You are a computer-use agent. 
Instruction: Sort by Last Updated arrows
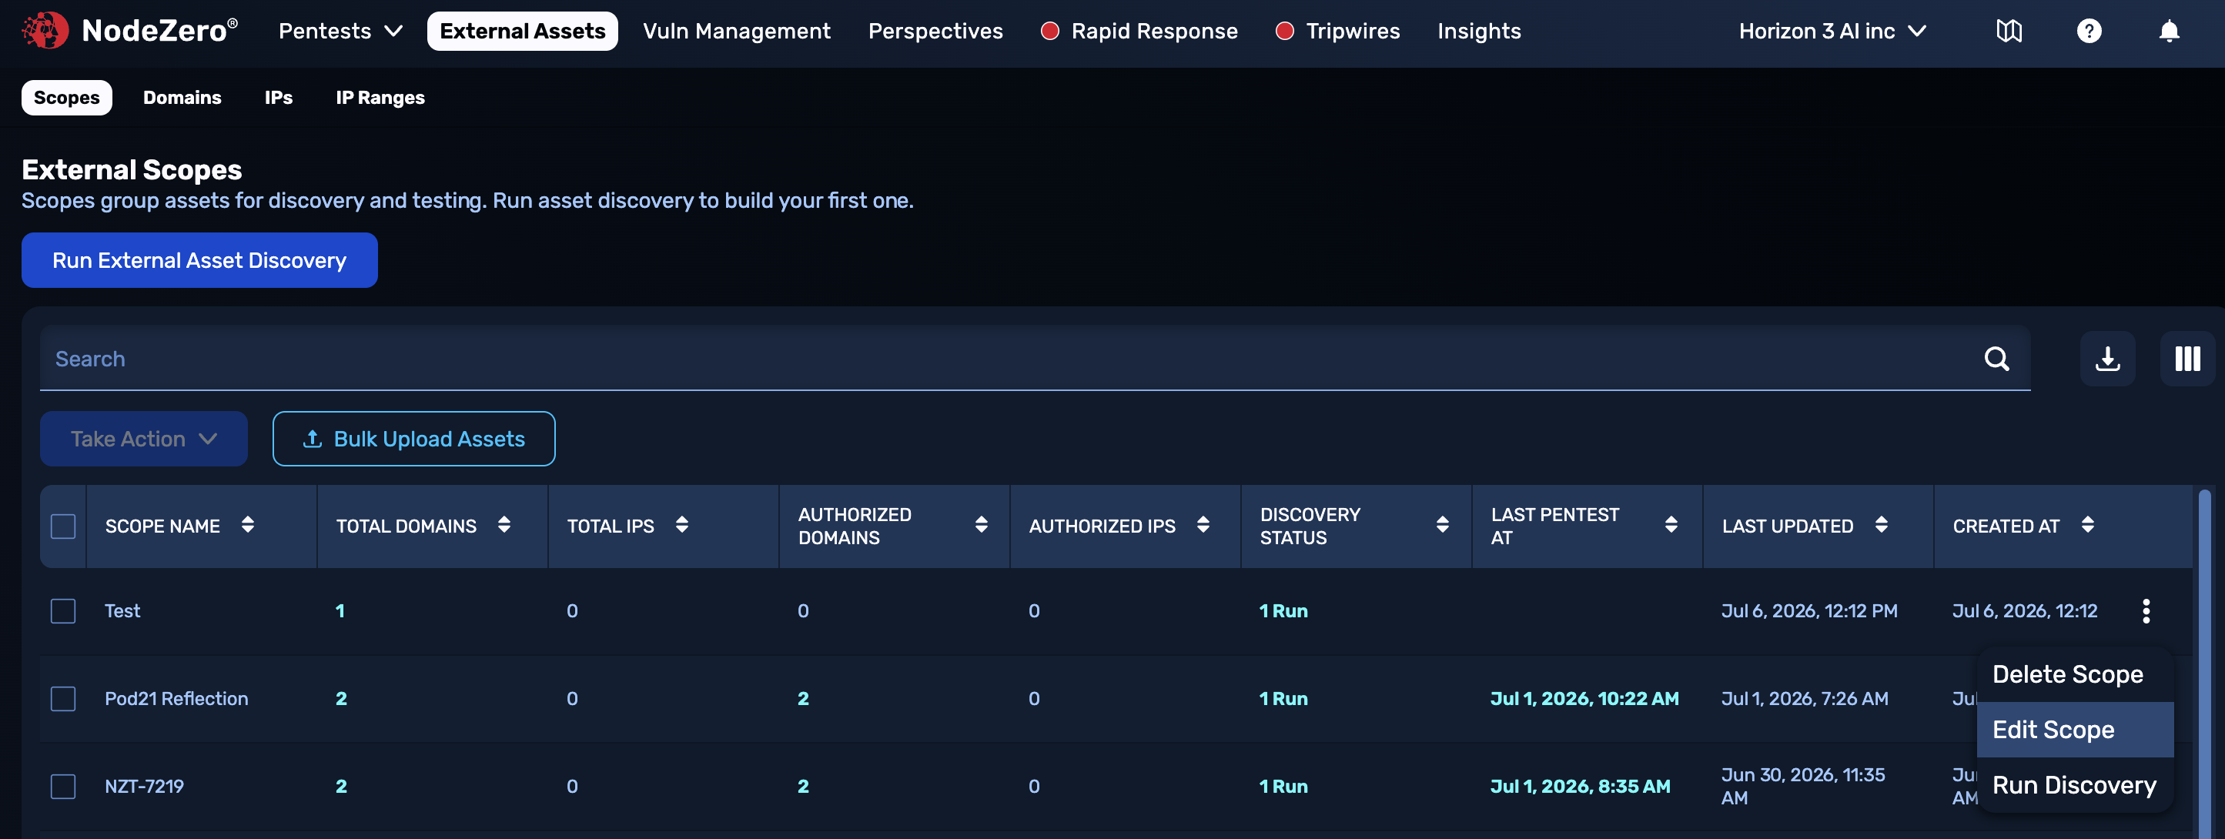coord(1881,525)
